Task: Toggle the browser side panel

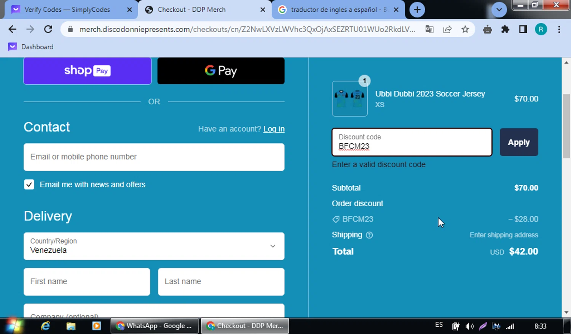Action: tap(523, 29)
